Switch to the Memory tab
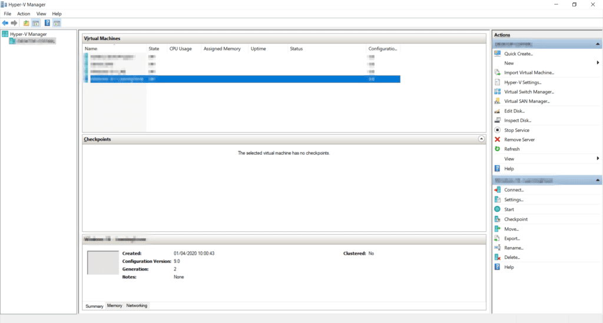This screenshot has height=323, width=603. tap(115, 306)
